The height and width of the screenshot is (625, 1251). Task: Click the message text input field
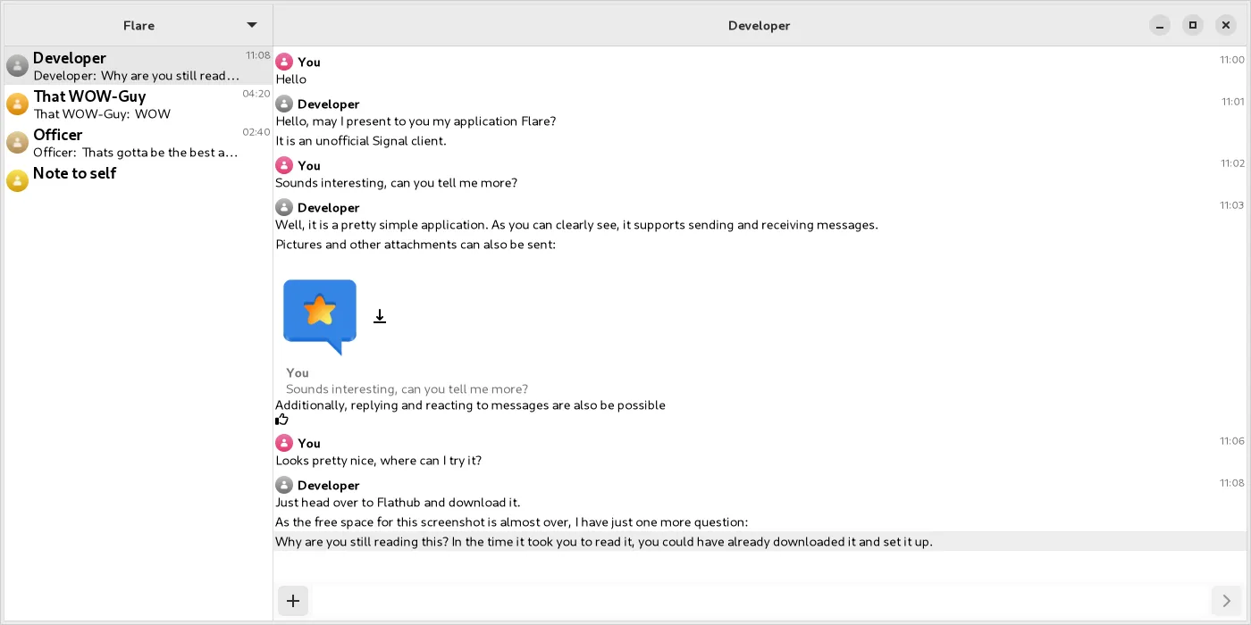(x=760, y=601)
